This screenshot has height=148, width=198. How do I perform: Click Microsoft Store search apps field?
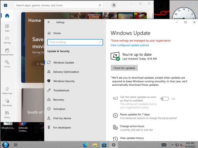point(59,5)
